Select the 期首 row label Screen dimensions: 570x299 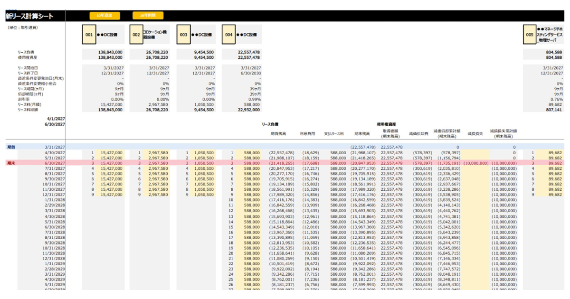pos(10,147)
